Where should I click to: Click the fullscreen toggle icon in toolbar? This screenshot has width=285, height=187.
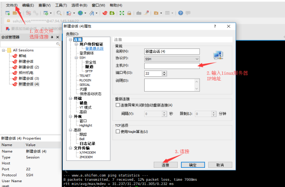122,13
